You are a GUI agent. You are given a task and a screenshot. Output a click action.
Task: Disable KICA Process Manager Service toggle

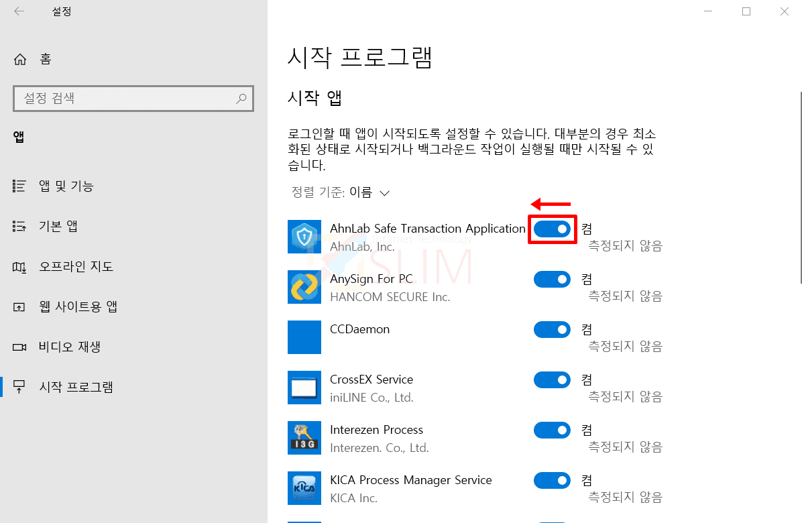(x=552, y=481)
